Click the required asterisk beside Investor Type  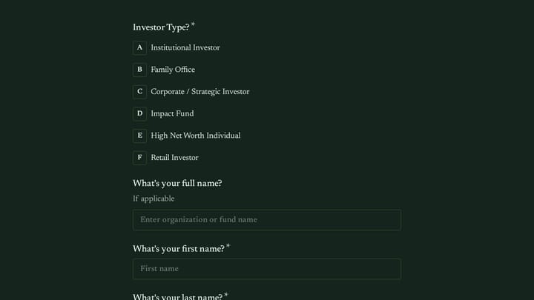pos(193,24)
